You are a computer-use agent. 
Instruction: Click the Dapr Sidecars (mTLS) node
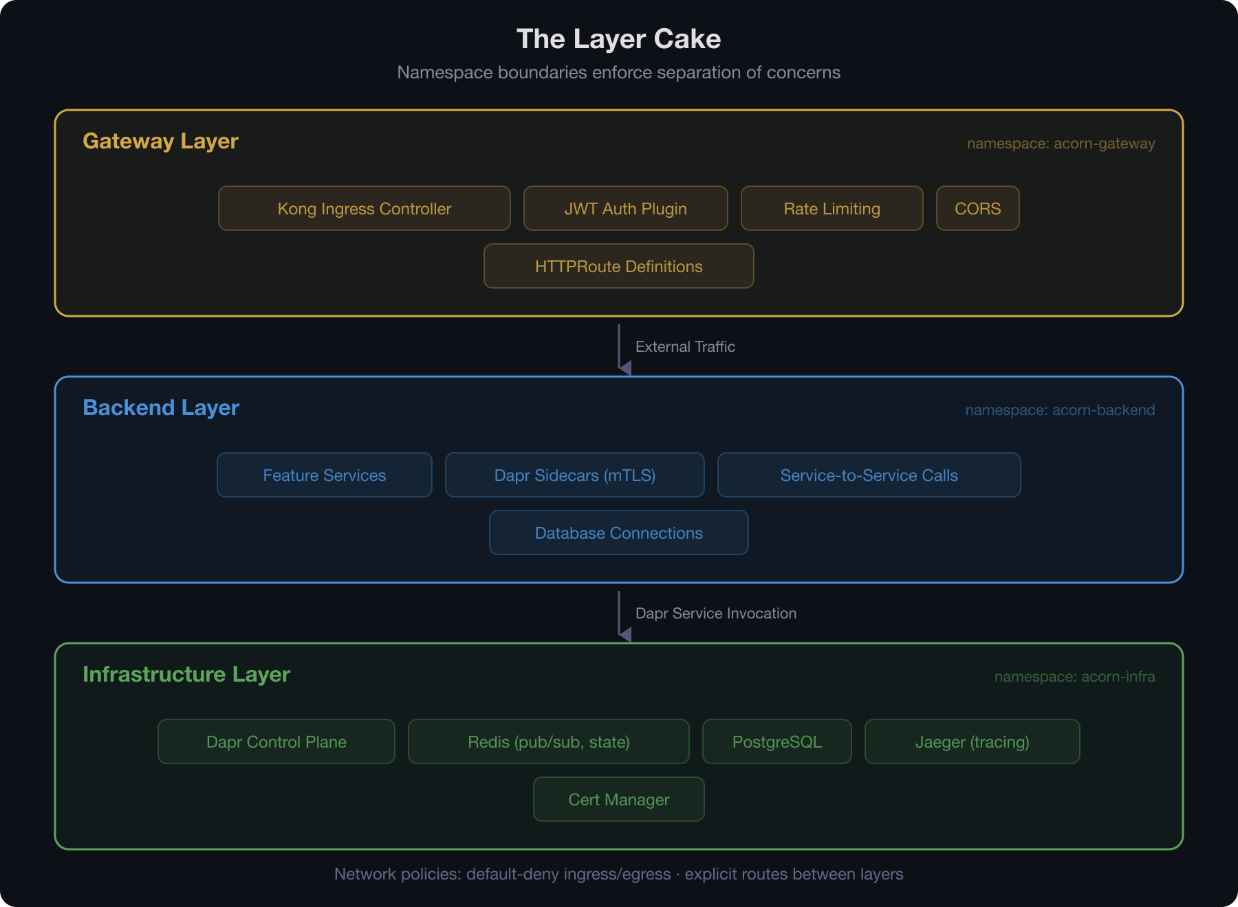[575, 475]
